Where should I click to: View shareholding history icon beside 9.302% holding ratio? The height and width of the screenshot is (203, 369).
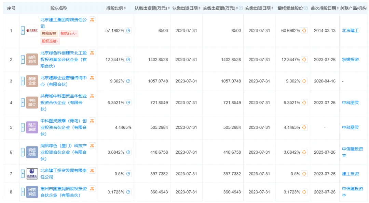tap(128, 81)
